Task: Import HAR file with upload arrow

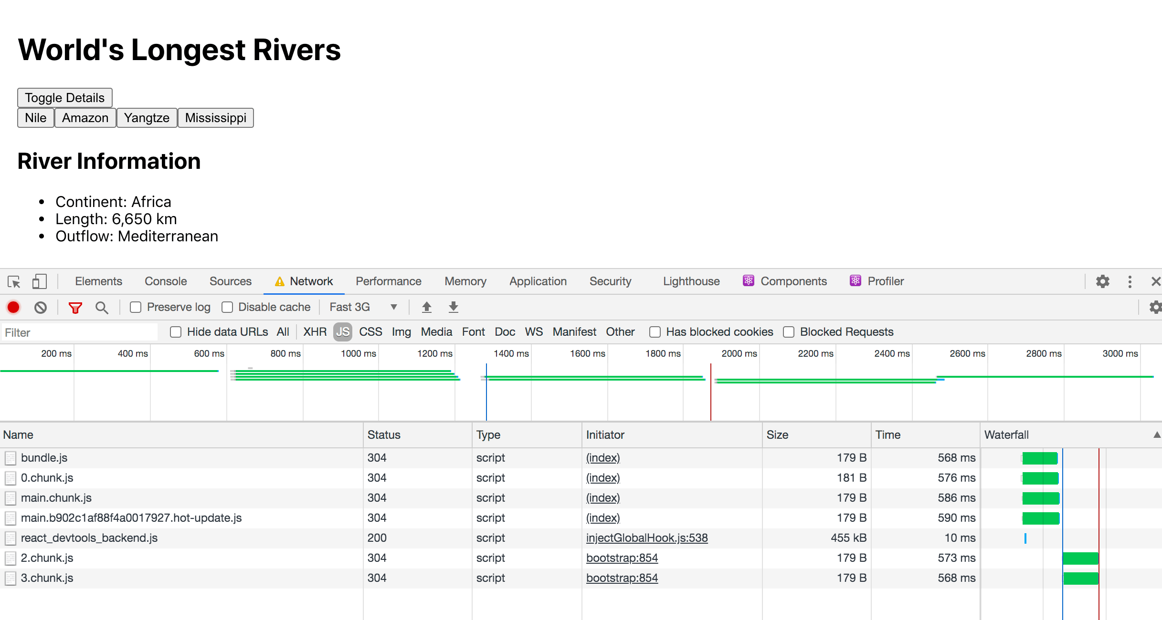Action: click(427, 307)
